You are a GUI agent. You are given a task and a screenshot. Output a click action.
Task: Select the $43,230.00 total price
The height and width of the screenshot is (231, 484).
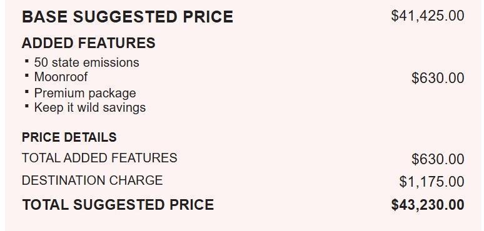pos(428,205)
